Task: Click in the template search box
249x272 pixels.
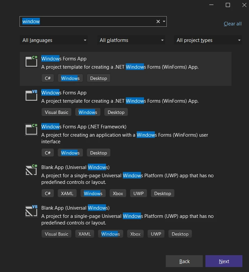Action: (88, 21)
